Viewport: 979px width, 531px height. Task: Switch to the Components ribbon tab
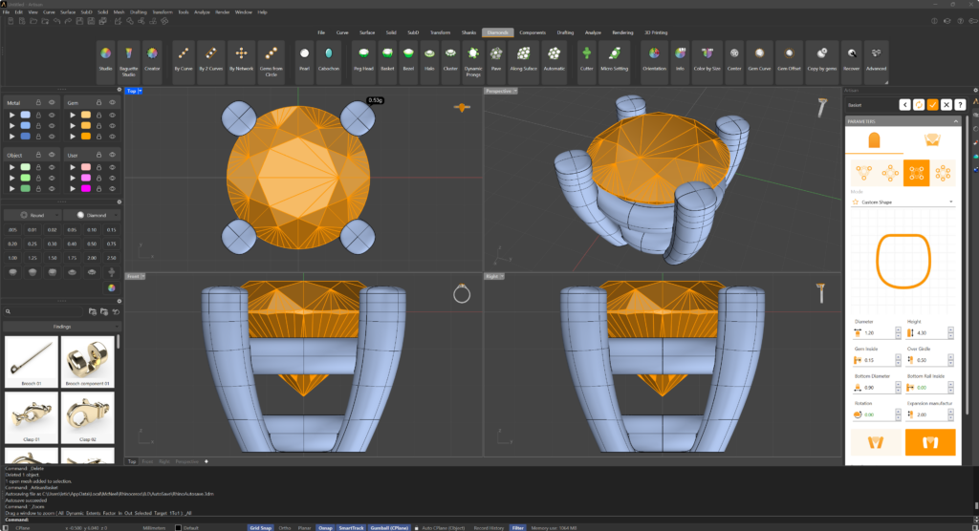click(x=532, y=32)
